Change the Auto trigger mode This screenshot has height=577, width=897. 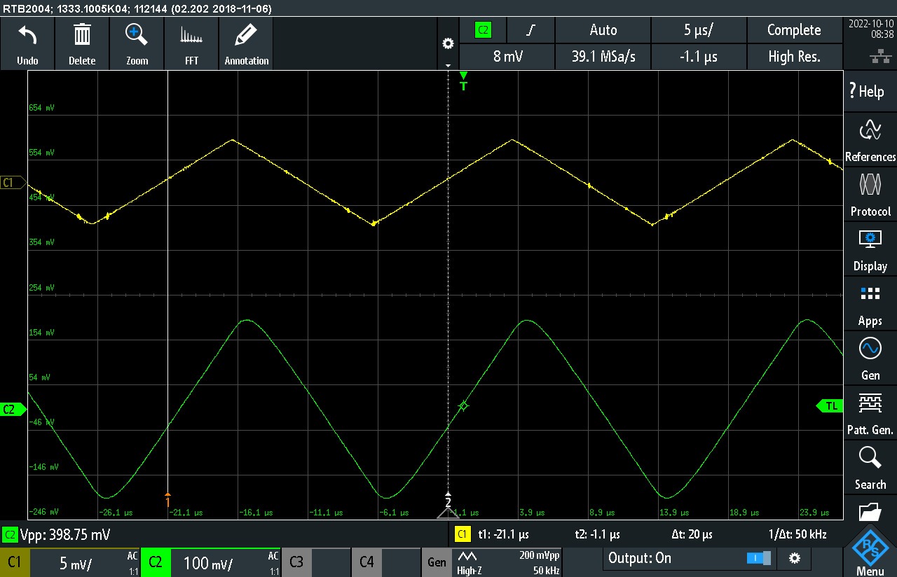[603, 30]
